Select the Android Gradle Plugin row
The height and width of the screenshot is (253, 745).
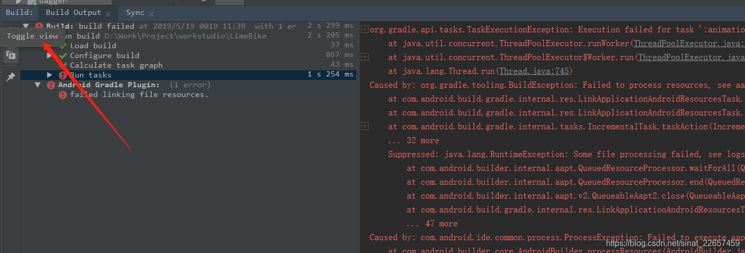pos(188,85)
